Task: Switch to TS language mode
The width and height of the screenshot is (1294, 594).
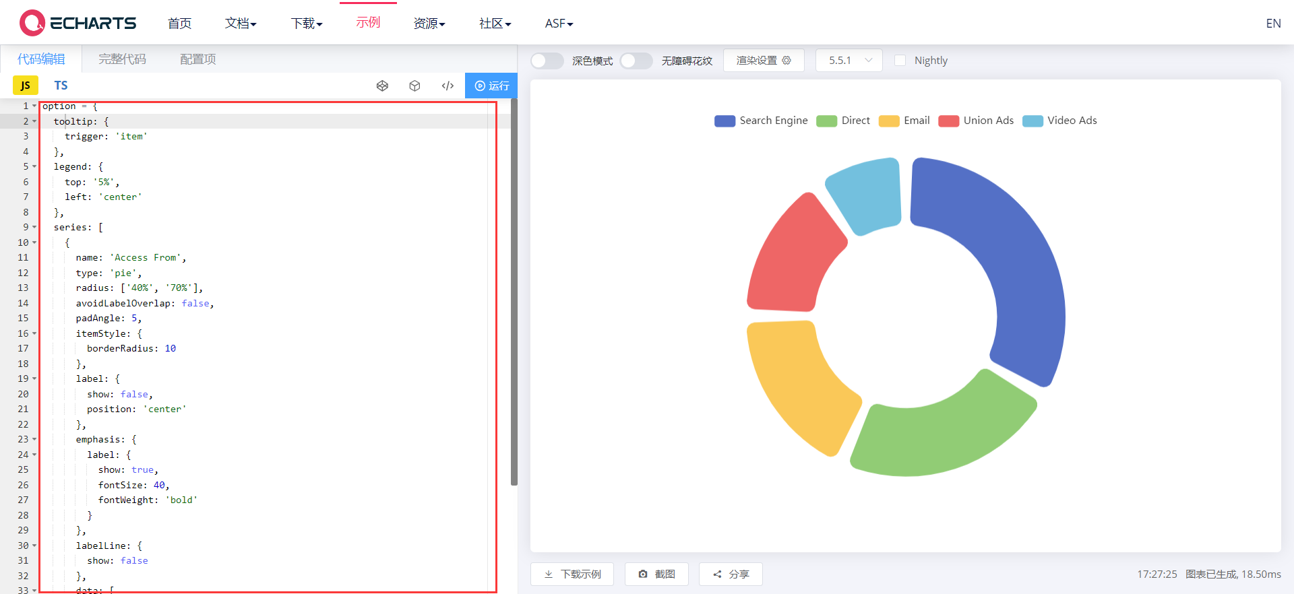Action: tap(61, 86)
